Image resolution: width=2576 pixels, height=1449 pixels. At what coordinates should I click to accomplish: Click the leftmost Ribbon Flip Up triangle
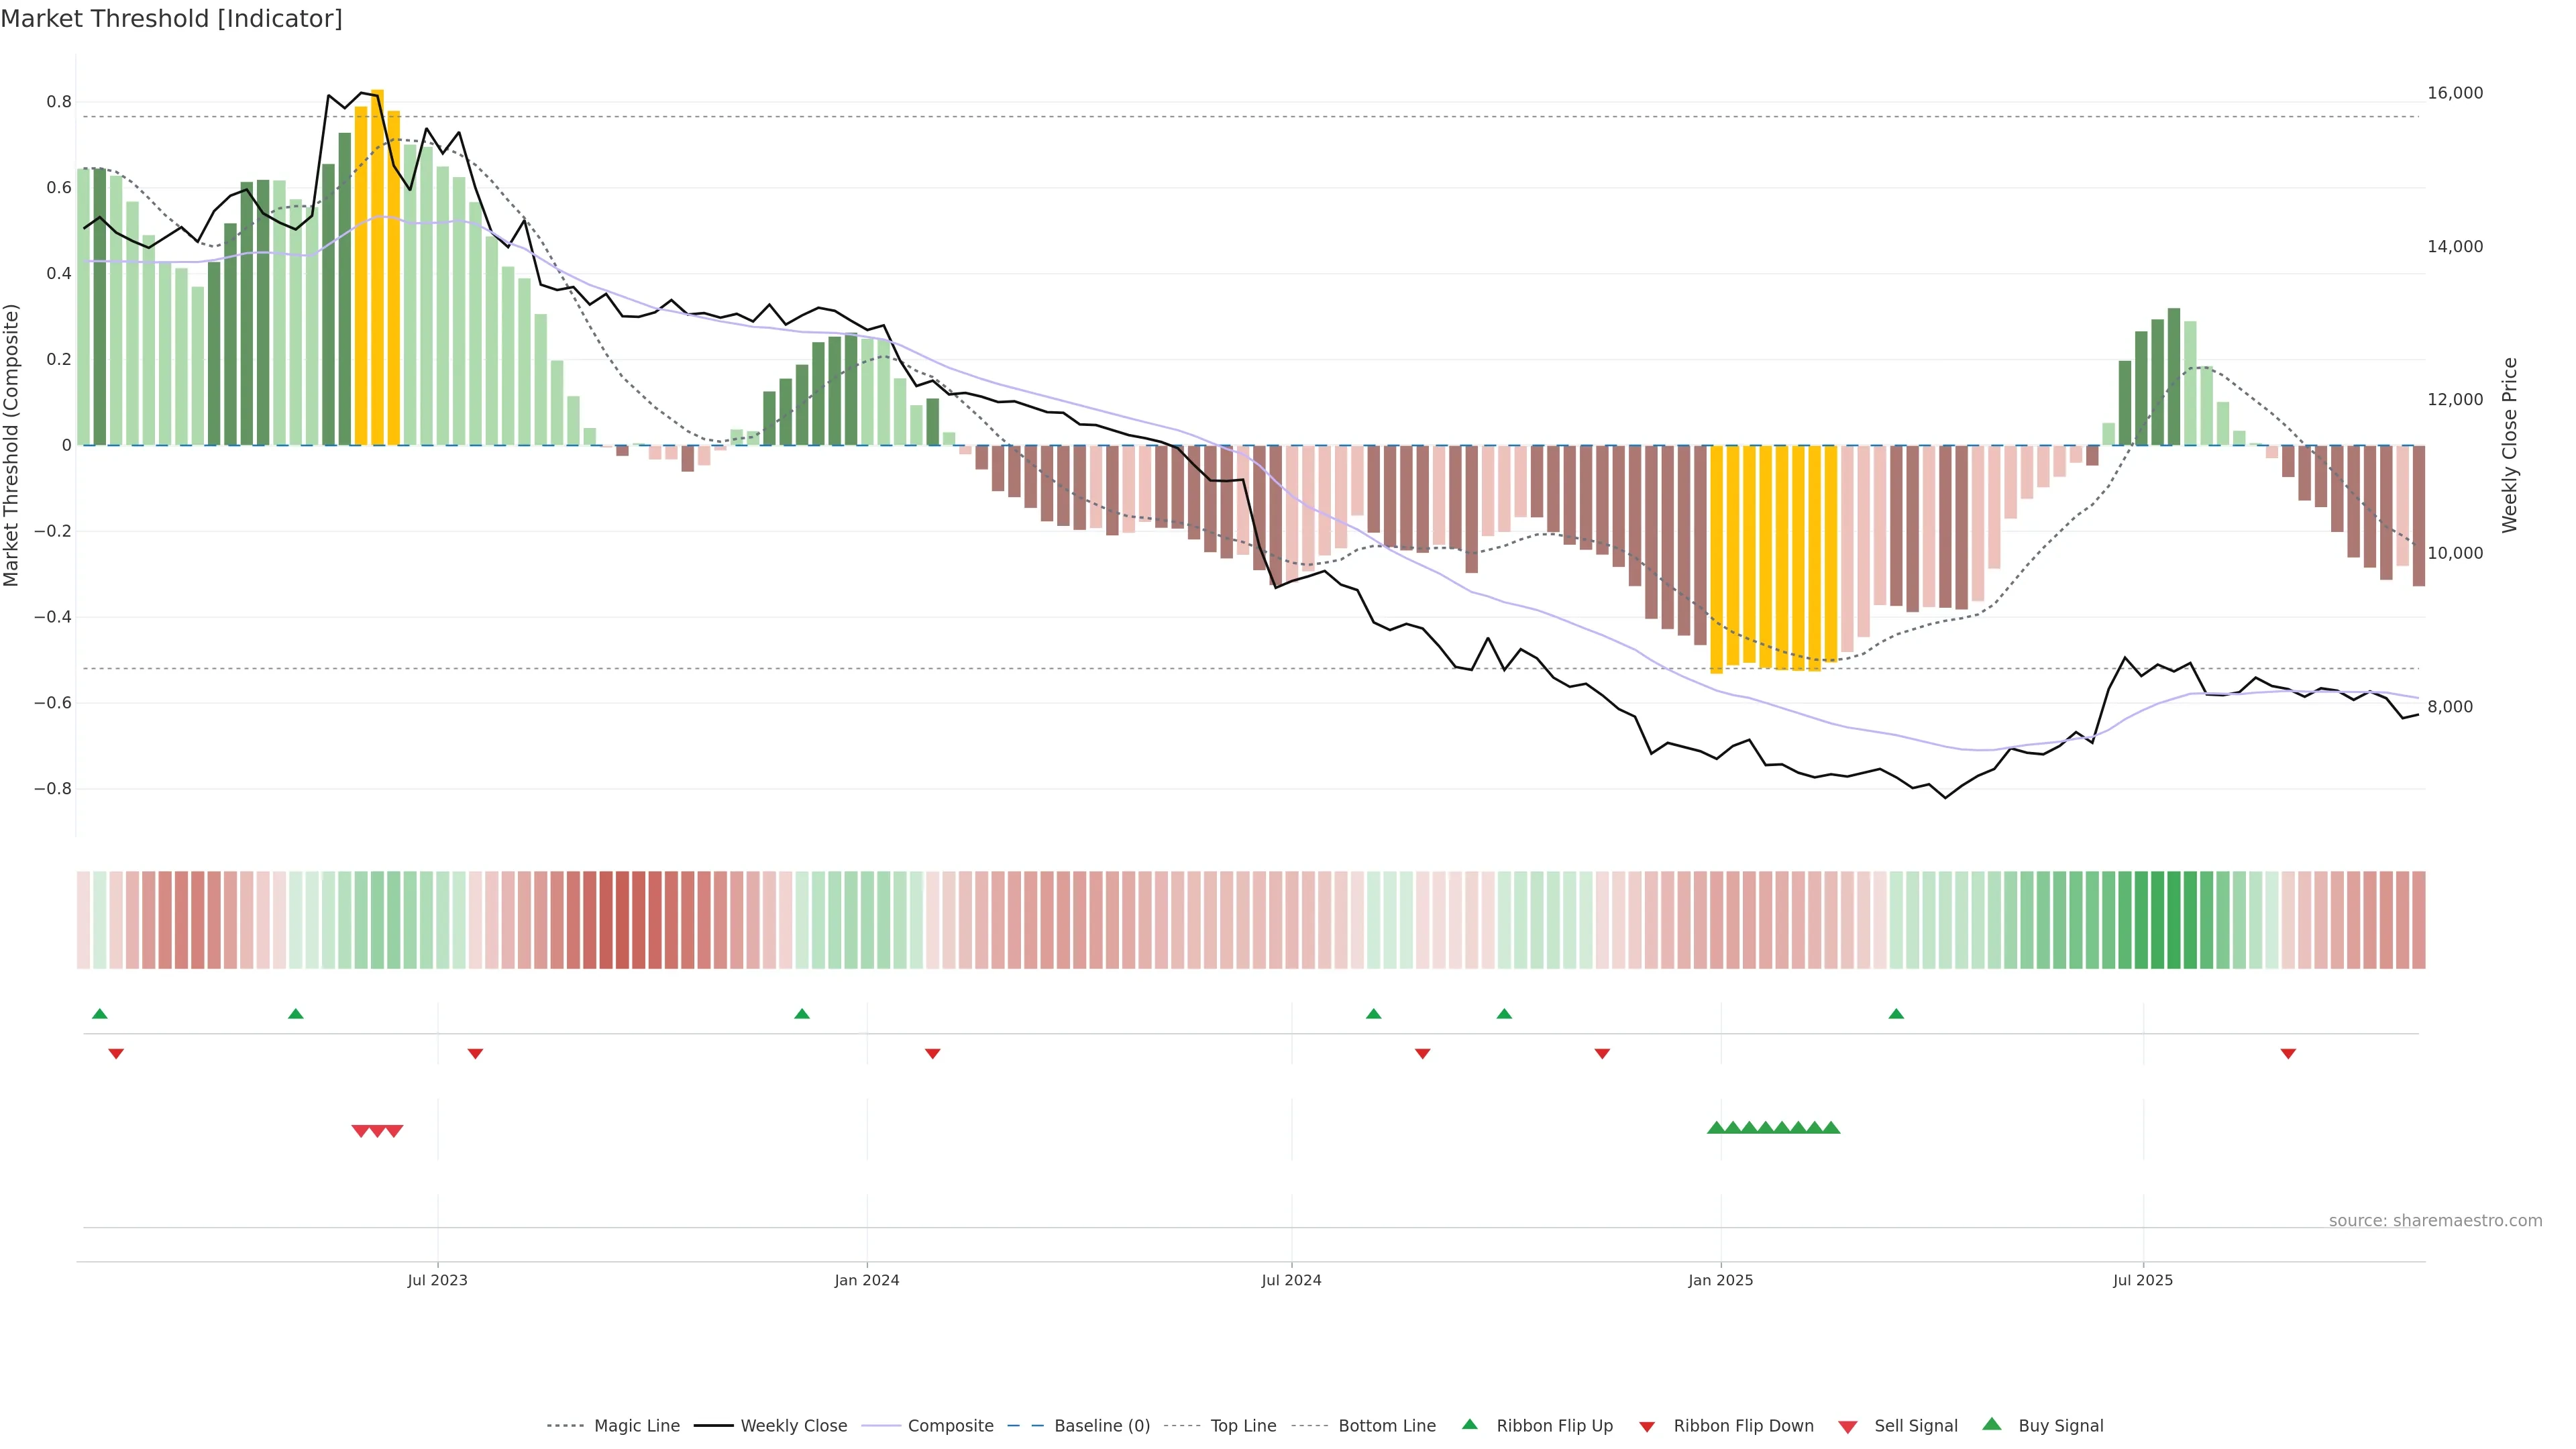99,1014
